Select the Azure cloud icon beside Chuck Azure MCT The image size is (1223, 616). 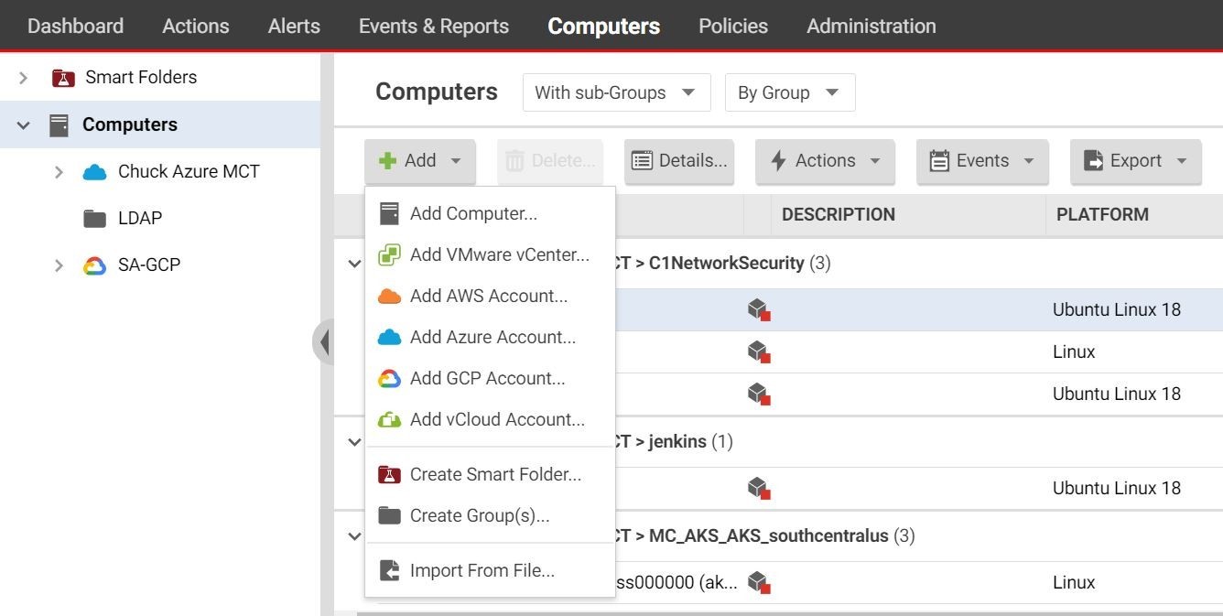(94, 172)
